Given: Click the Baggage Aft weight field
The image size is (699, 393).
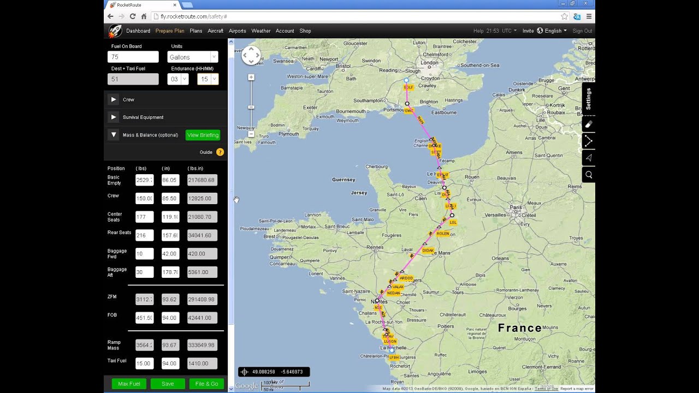Looking at the screenshot, I should 145,272.
